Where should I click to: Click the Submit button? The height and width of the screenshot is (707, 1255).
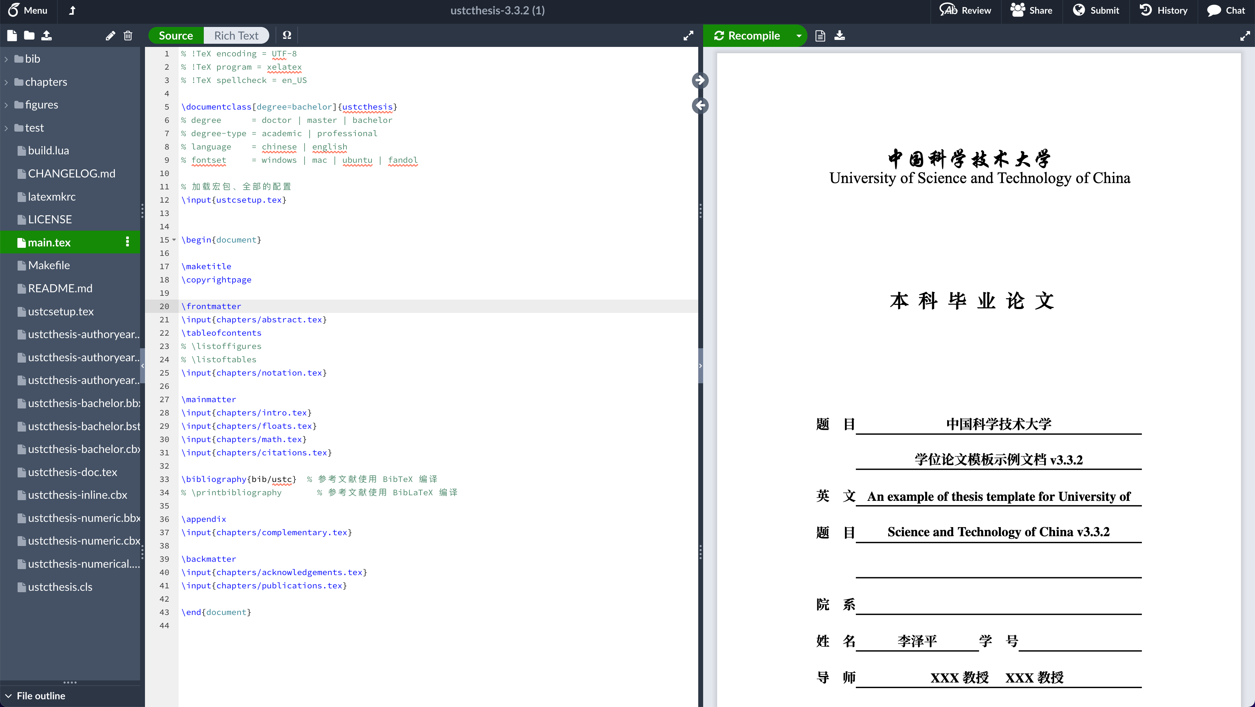(1096, 10)
